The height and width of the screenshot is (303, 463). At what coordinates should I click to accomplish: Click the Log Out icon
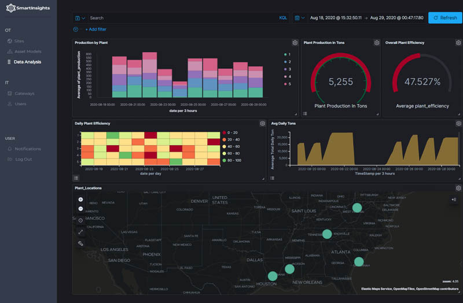(x=9, y=159)
